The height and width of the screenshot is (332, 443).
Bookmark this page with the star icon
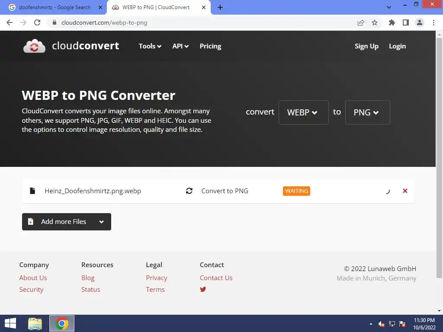pyautogui.click(x=375, y=22)
